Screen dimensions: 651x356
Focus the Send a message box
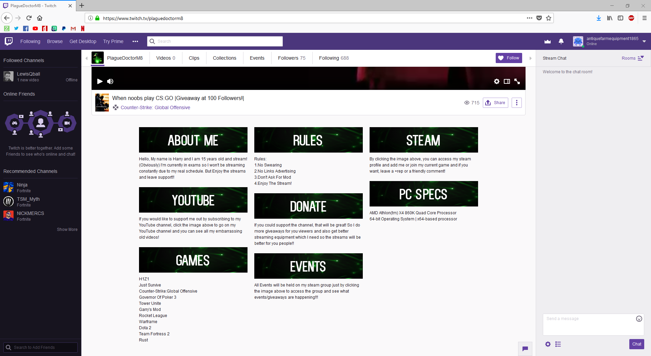pyautogui.click(x=593, y=324)
